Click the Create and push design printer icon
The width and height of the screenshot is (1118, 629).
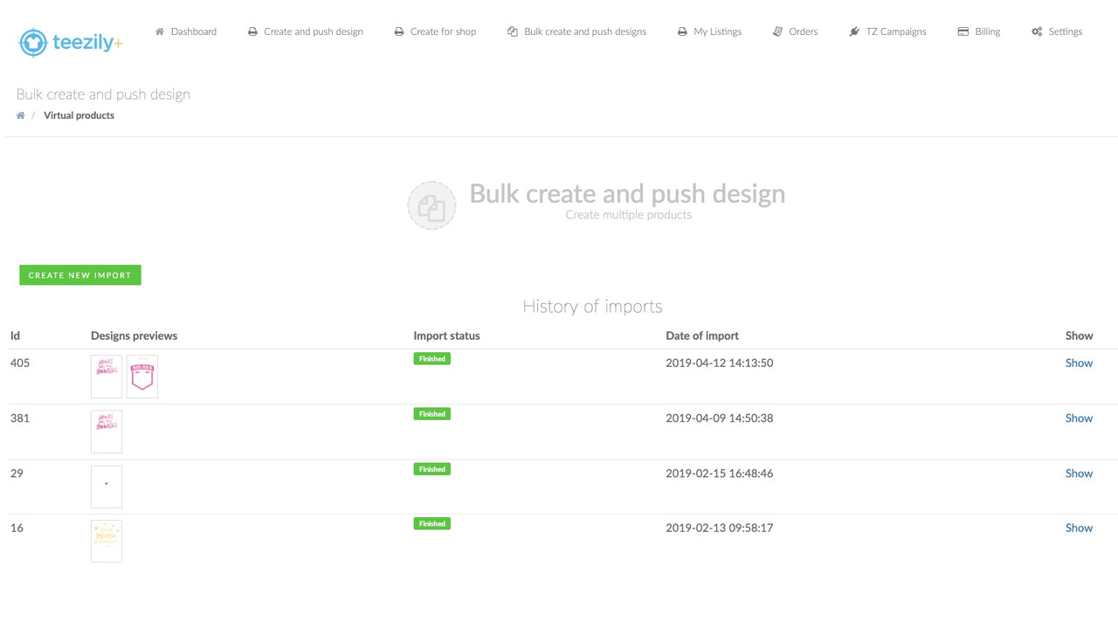(x=252, y=31)
